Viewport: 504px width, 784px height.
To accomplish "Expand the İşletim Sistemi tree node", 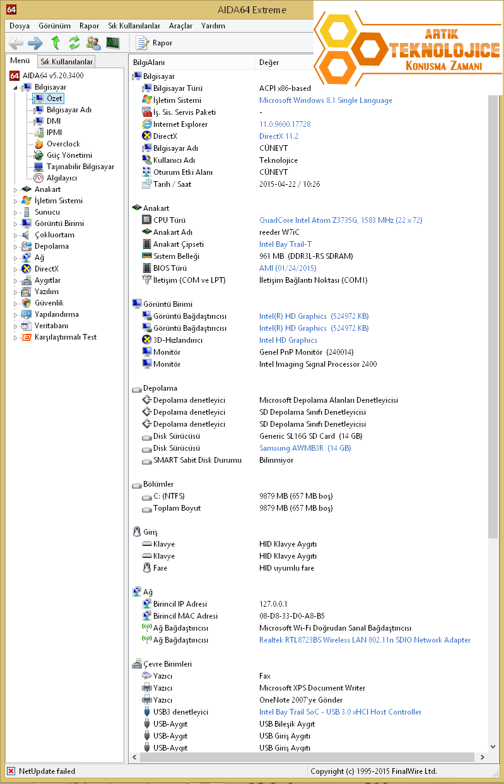I will [x=16, y=201].
